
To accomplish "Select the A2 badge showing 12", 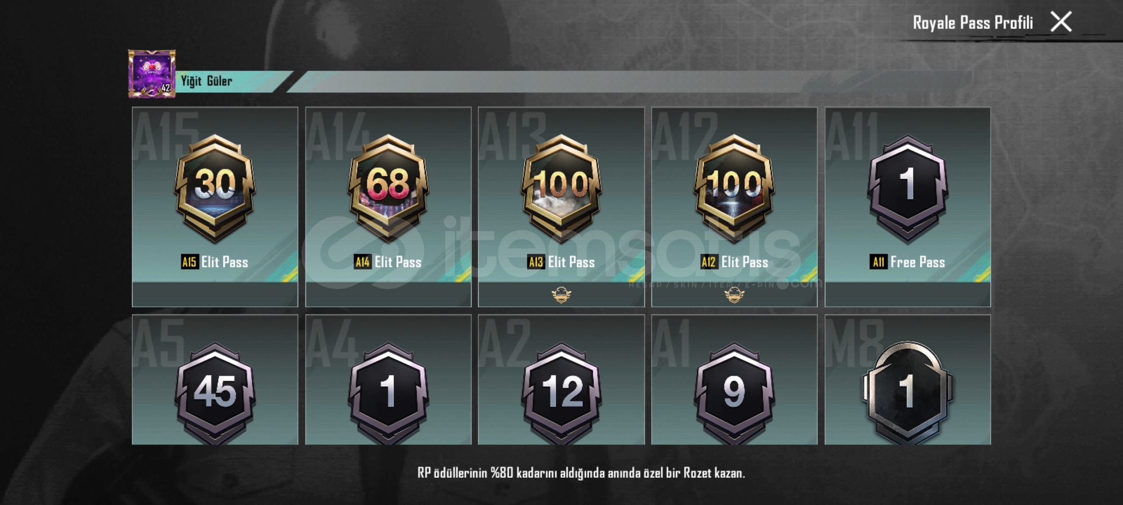I will coord(561,393).
